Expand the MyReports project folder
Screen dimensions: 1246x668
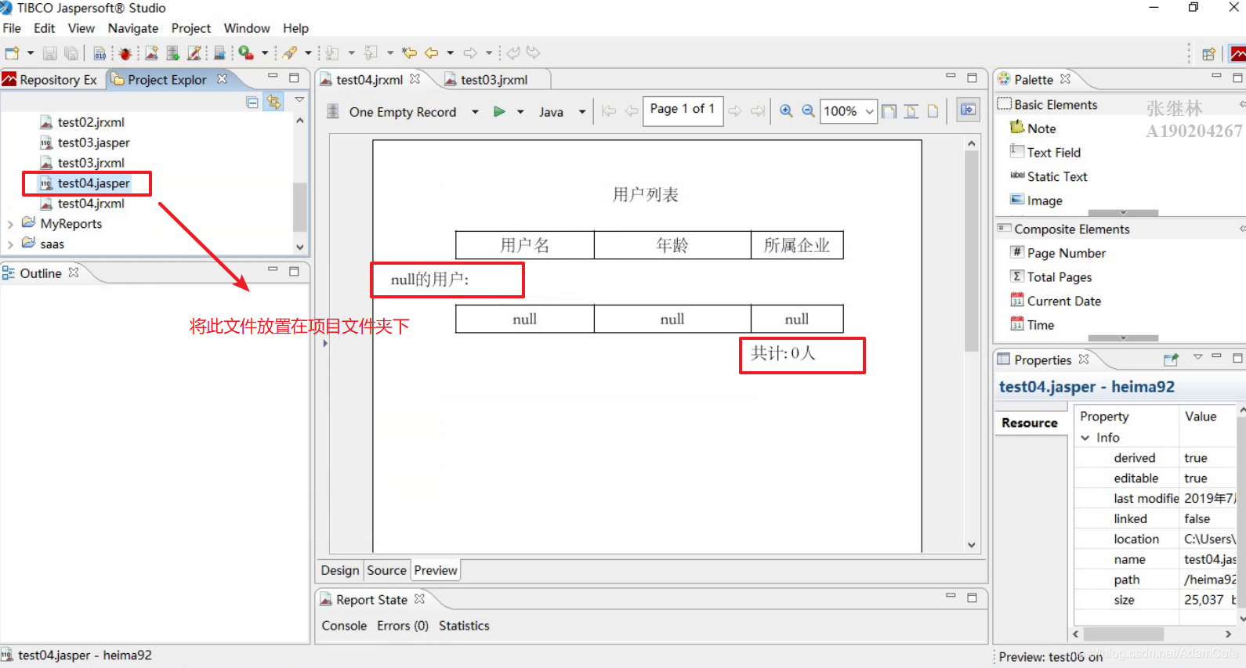coord(10,224)
